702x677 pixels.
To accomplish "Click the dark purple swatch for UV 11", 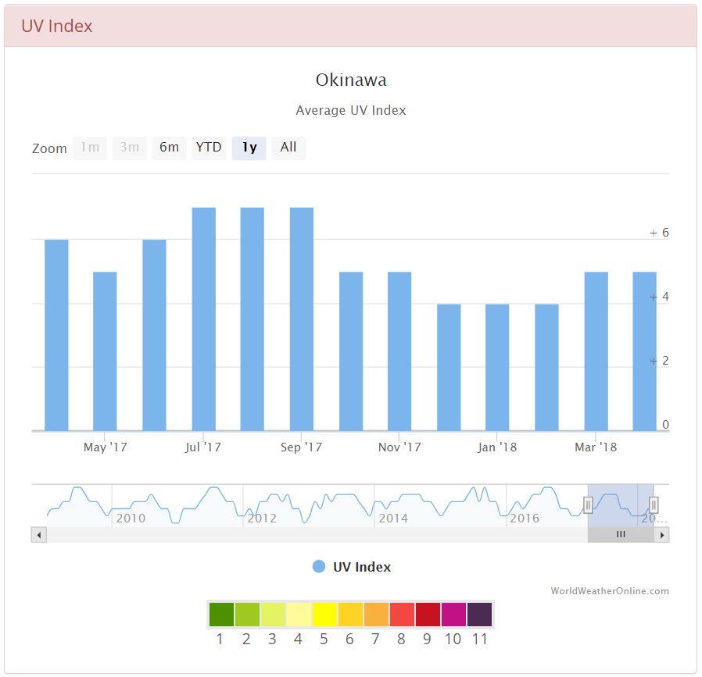I will click(479, 615).
